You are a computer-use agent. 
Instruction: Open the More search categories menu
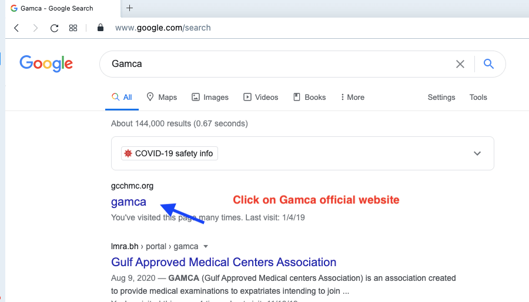(x=353, y=98)
